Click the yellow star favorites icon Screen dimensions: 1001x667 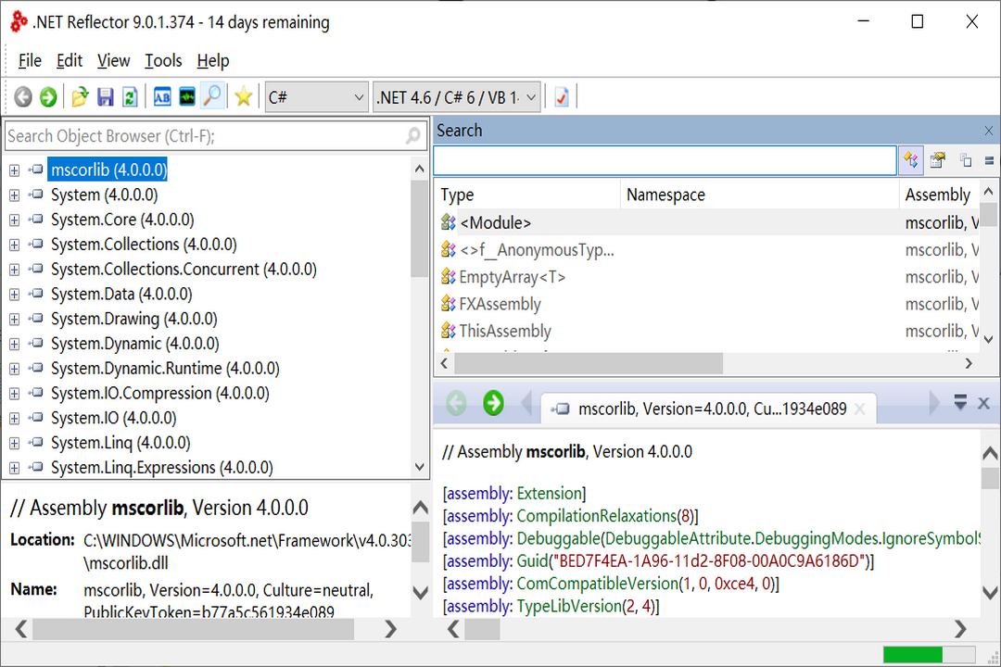pos(242,96)
